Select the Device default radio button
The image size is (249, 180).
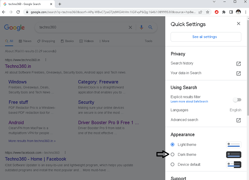[x=172, y=164]
